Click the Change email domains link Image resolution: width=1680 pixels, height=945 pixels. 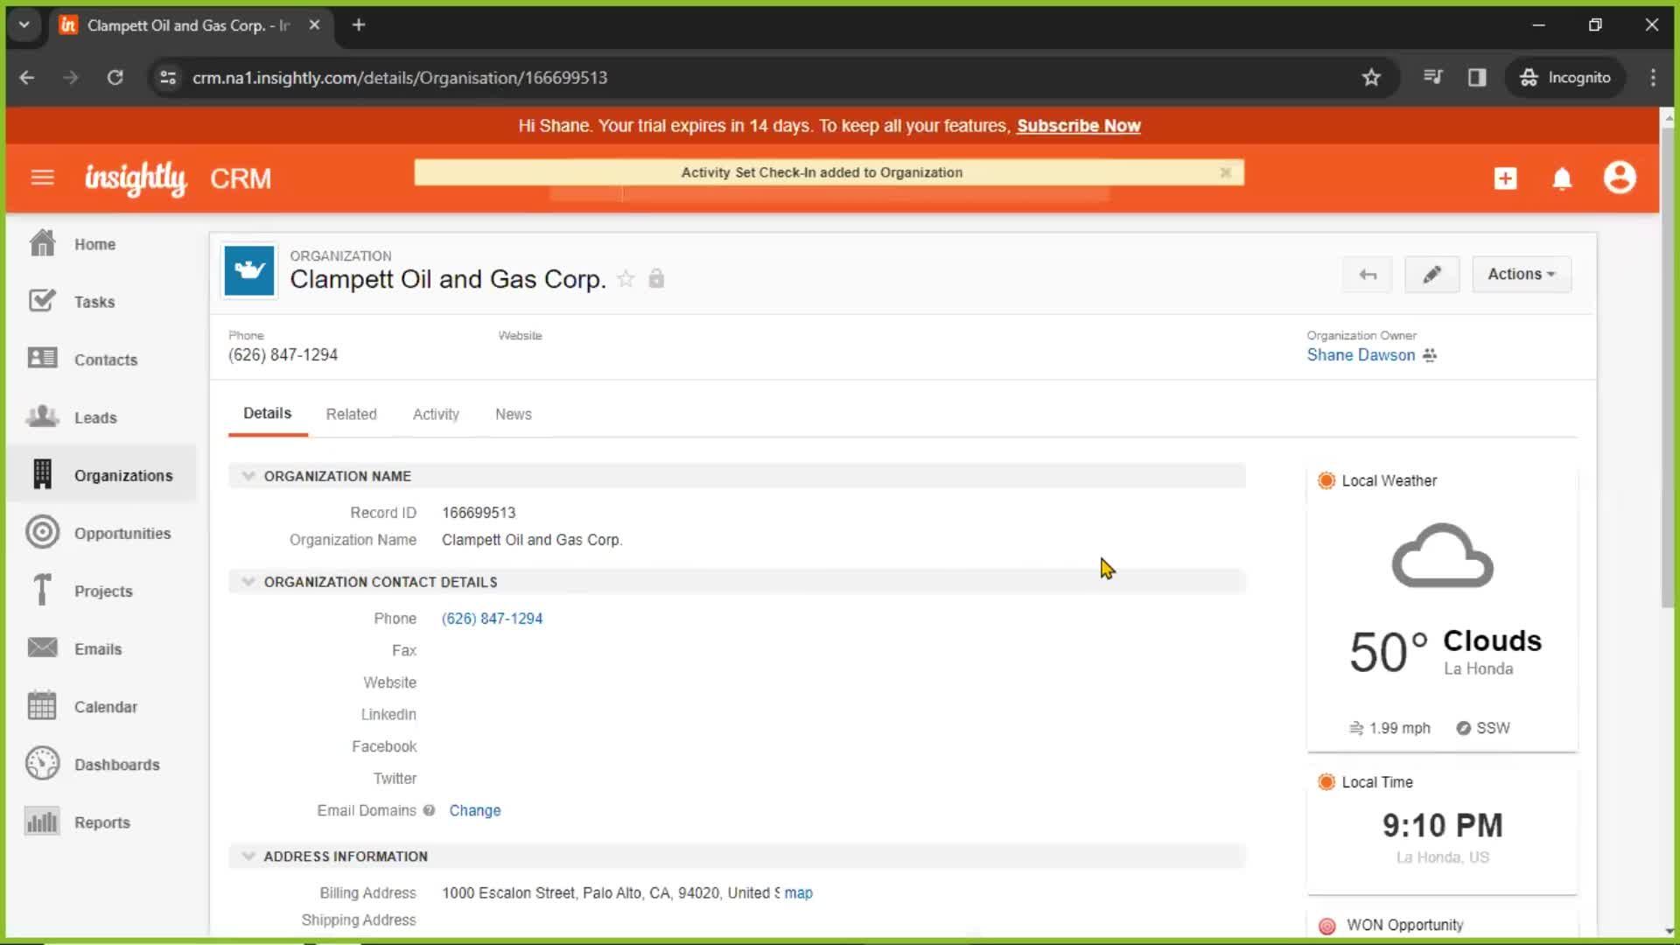point(475,810)
